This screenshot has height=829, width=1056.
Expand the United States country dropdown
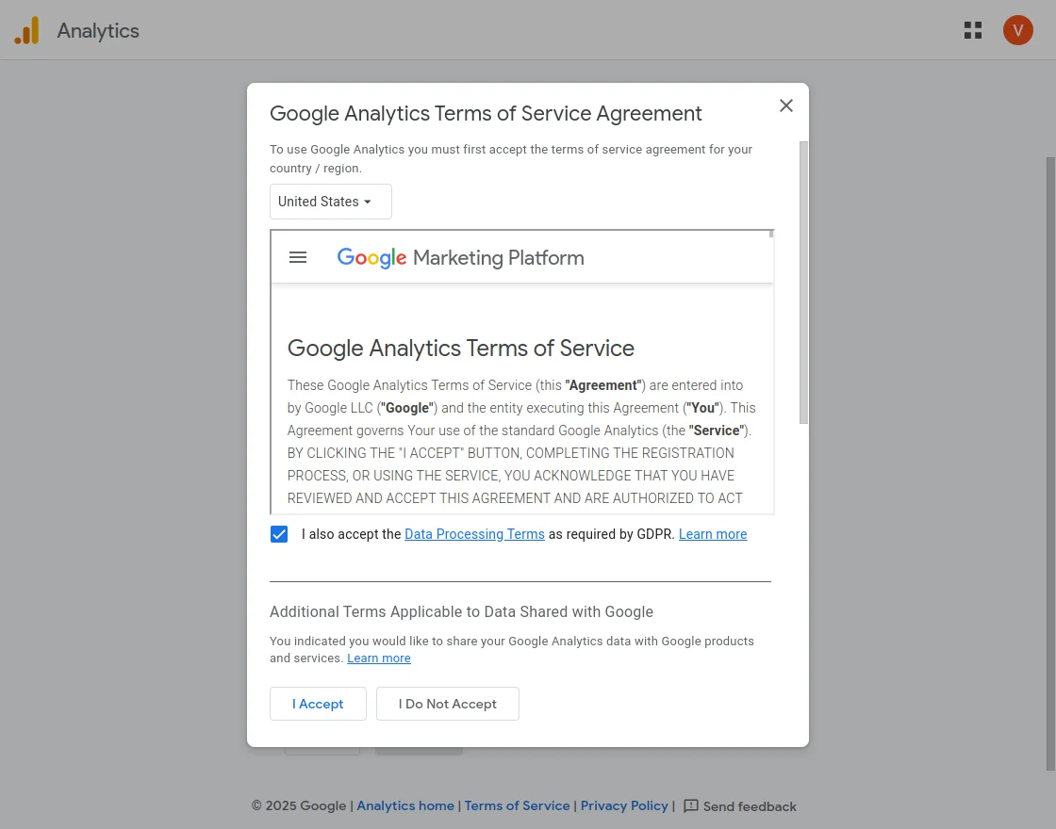(x=330, y=202)
